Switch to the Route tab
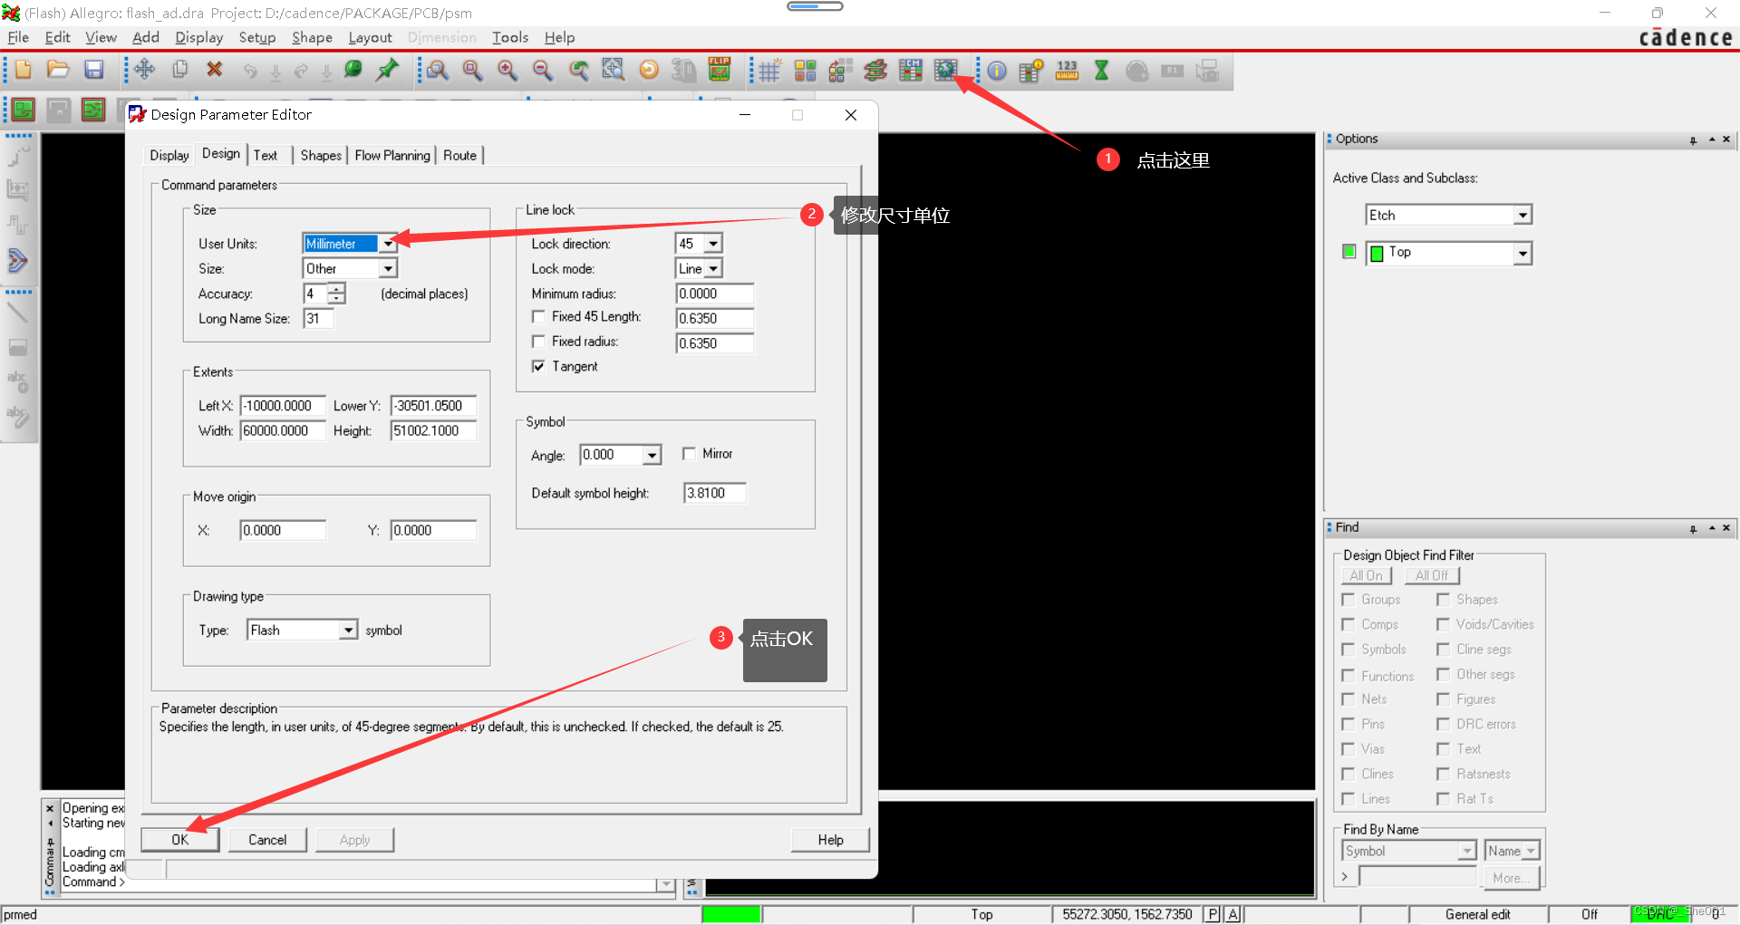1740x925 pixels. (459, 155)
